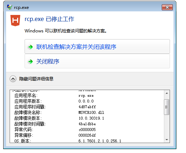Click the c0000005 exception code value
The image size is (186, 153).
tap(87, 130)
